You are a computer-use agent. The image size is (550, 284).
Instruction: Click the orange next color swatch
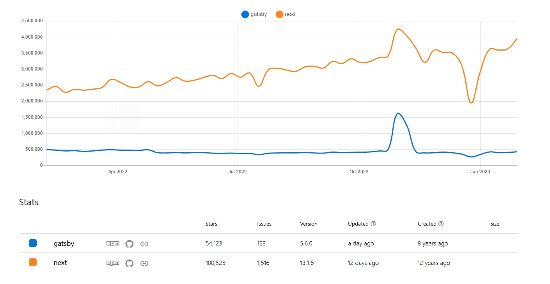(33, 263)
